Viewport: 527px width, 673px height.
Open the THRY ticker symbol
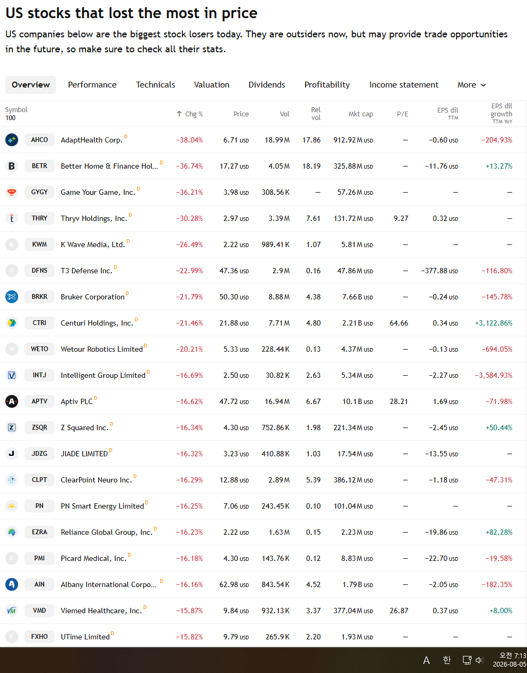point(39,218)
